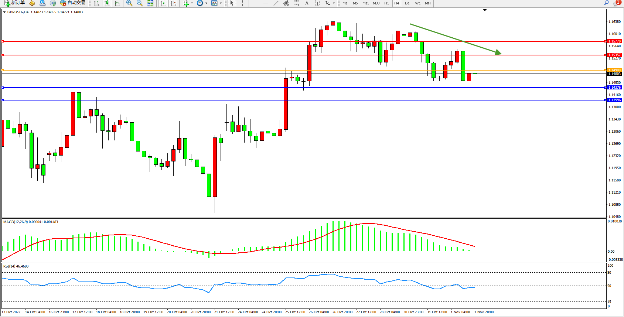624x317 pixels.
Task: Switch to D1 timeframe
Action: tap(407, 3)
